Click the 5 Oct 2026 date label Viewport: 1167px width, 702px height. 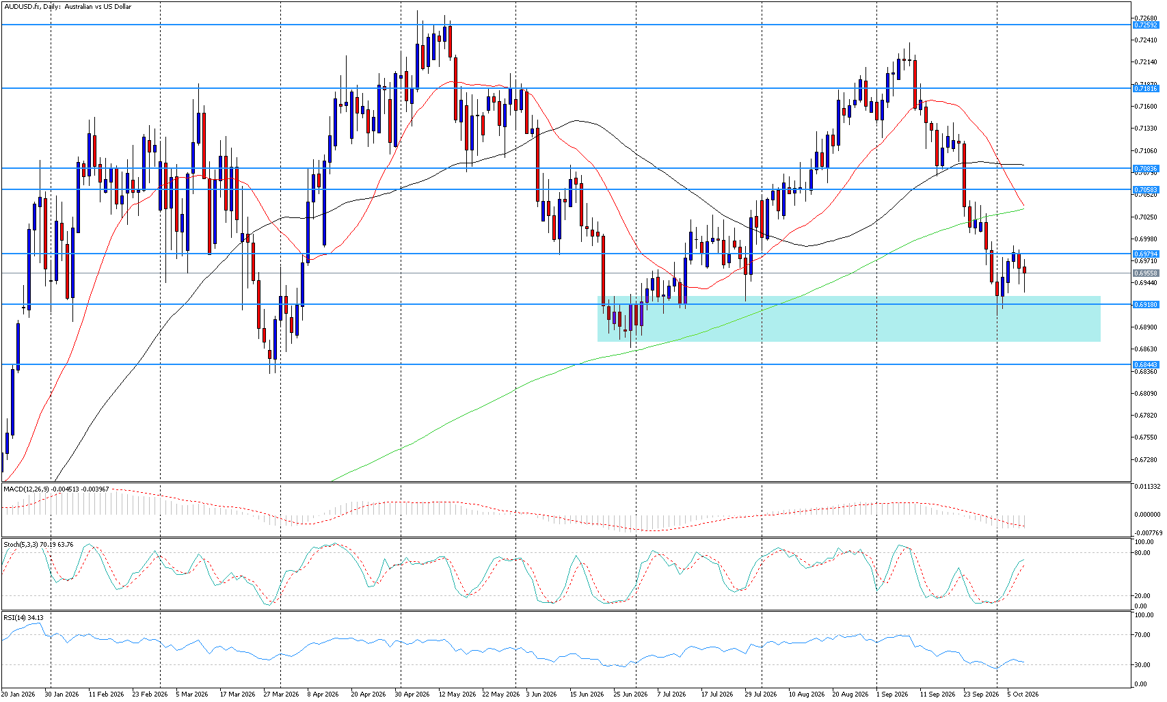pyautogui.click(x=1023, y=694)
